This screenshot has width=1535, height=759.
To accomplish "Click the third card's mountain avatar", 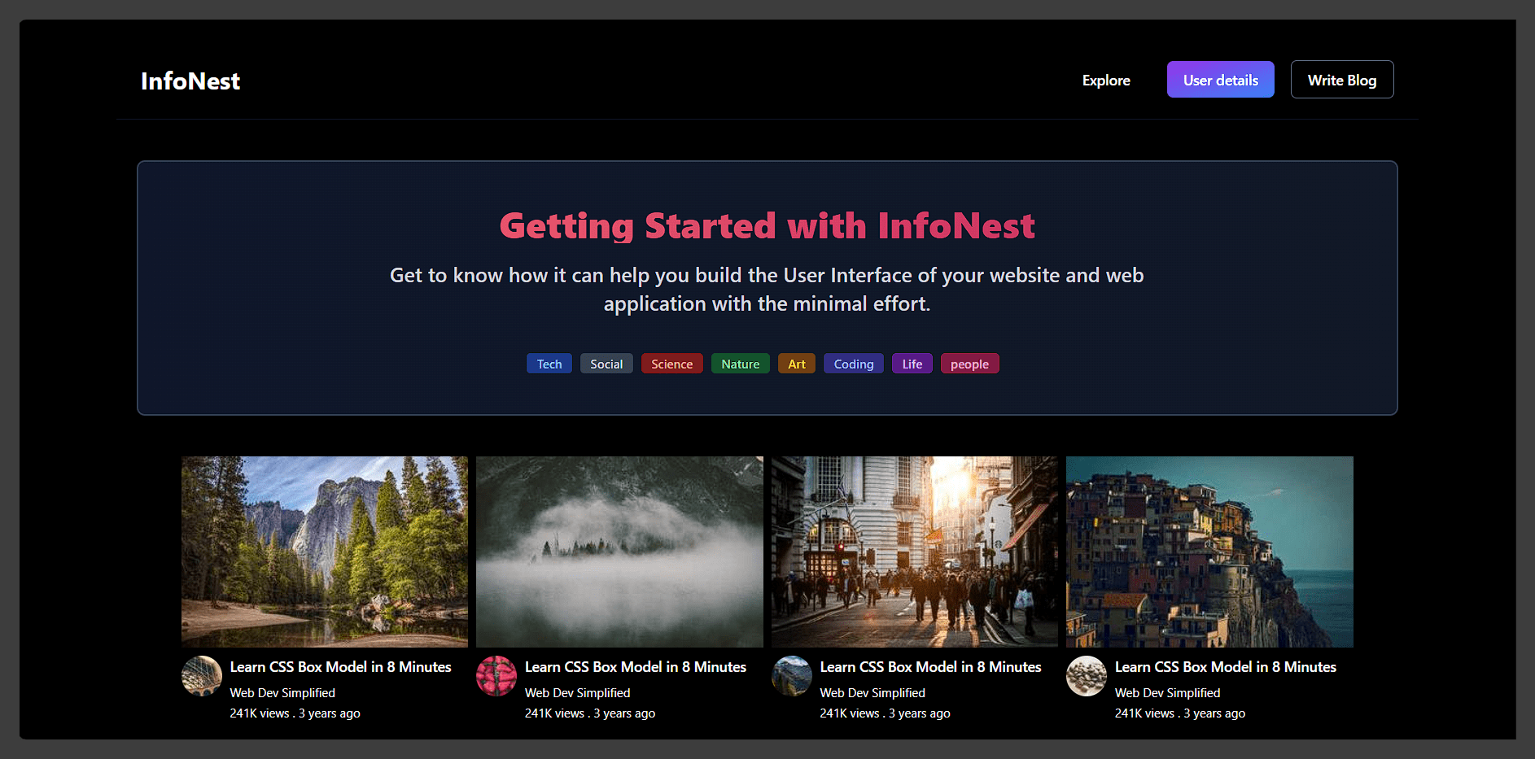I will pos(792,676).
